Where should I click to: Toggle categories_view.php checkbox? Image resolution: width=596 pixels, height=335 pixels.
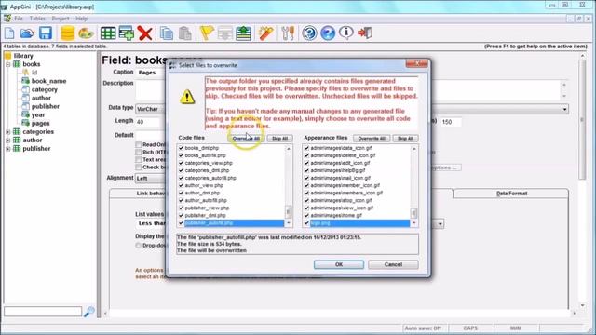181,163
